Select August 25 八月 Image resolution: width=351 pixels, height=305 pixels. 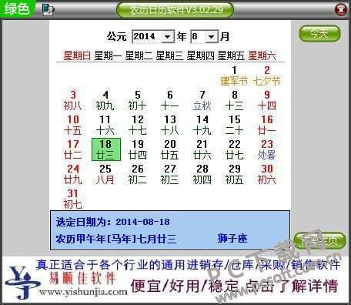point(105,174)
